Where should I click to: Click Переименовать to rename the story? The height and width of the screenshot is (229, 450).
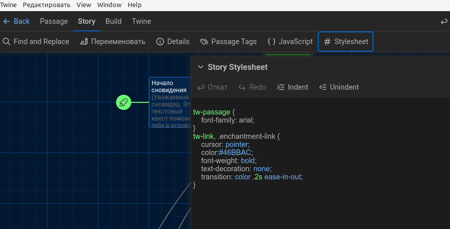click(113, 42)
